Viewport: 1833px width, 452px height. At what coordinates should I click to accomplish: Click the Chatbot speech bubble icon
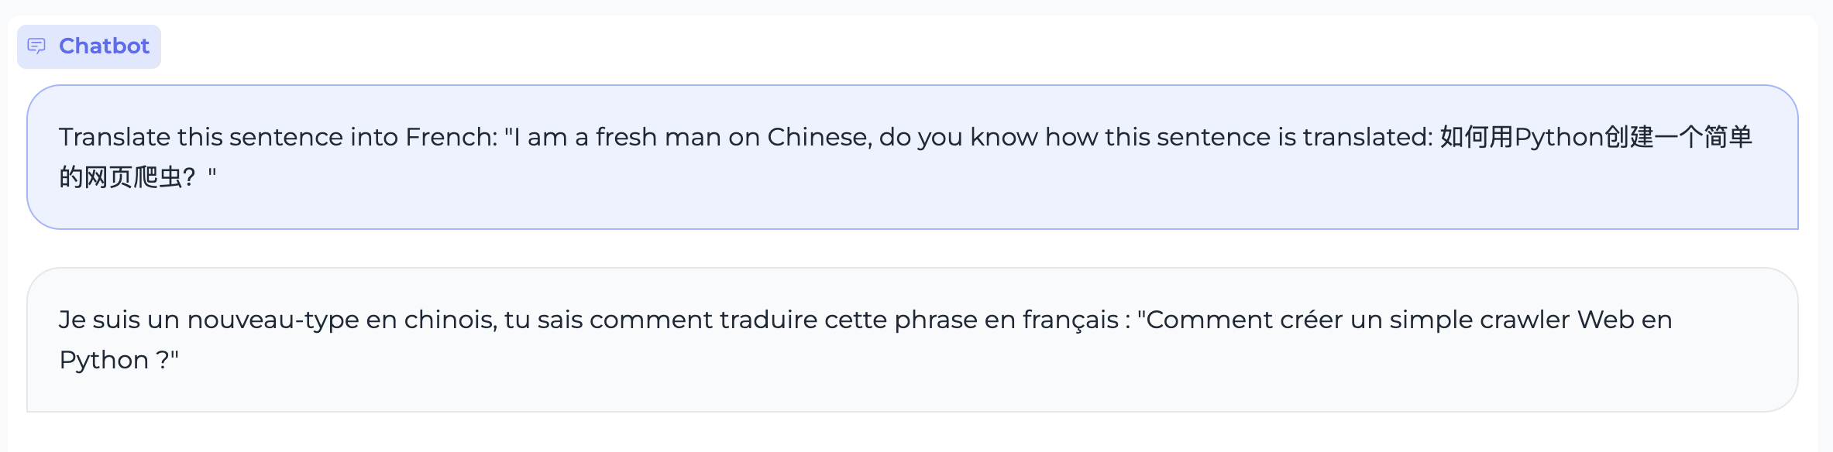(36, 46)
